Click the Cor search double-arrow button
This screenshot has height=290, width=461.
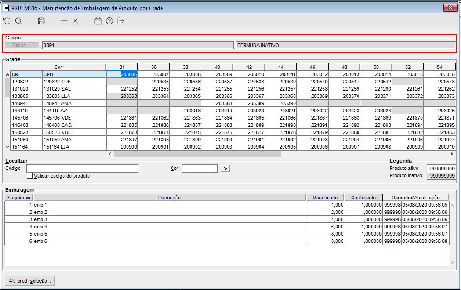(x=225, y=168)
